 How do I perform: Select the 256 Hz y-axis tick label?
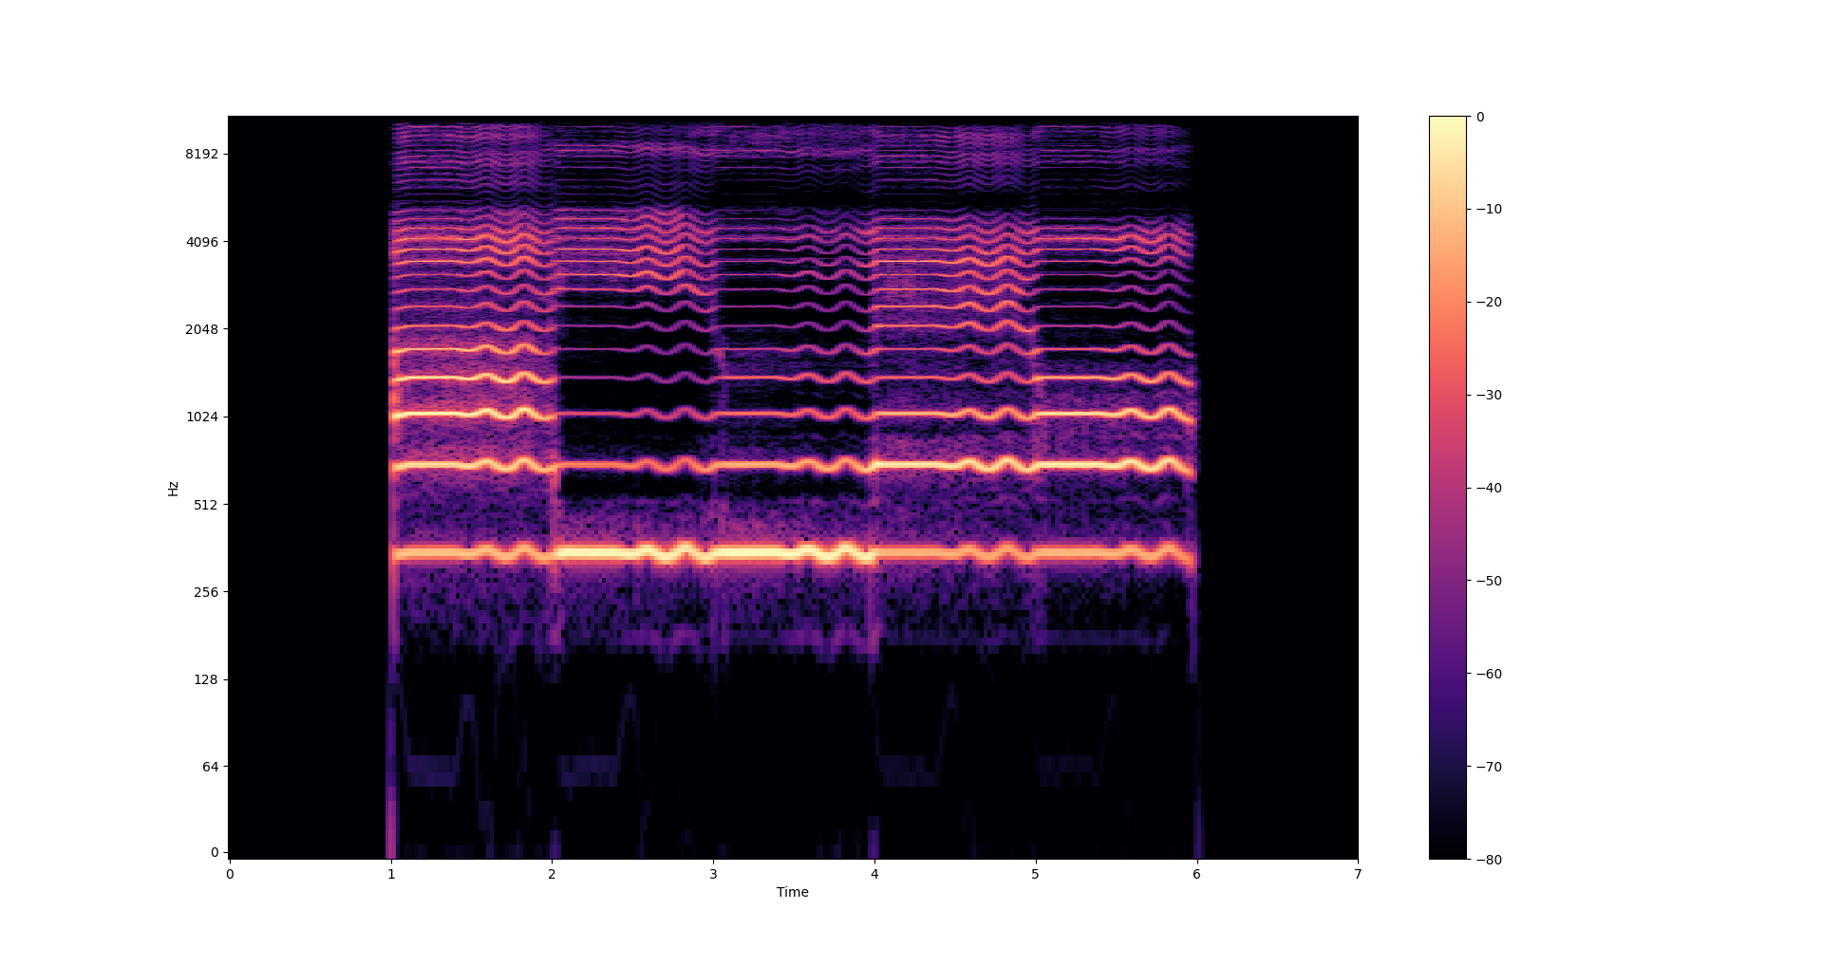[204, 592]
